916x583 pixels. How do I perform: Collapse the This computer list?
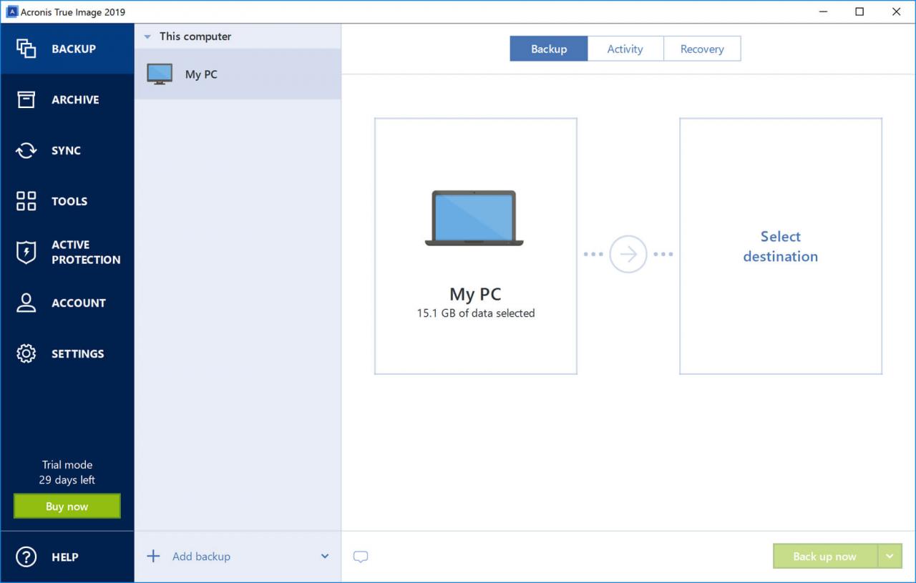148,36
